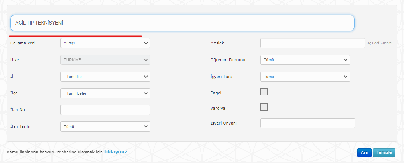
Task: Open the İlçe district dropdown
Action: 105,93
